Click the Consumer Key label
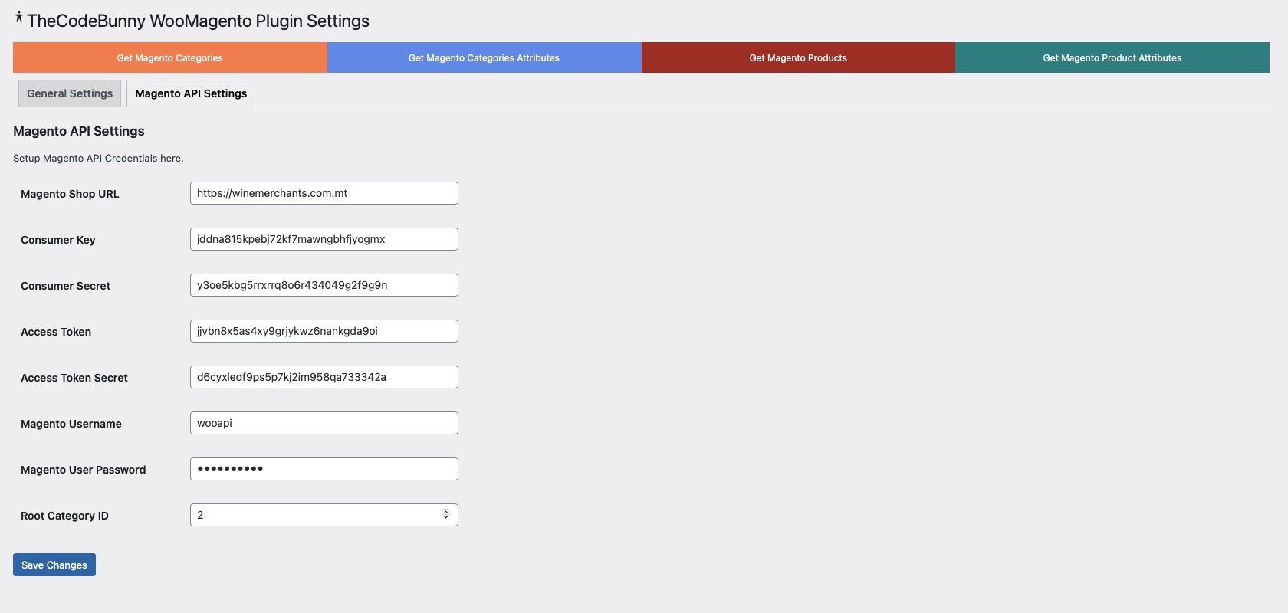 tap(58, 240)
